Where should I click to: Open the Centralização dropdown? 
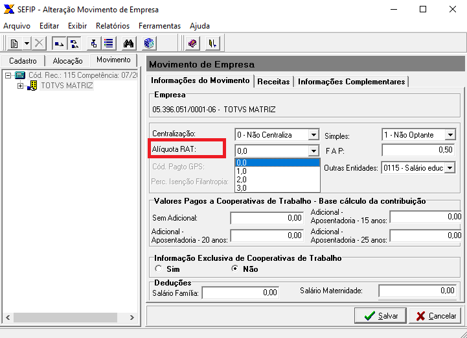click(313, 135)
